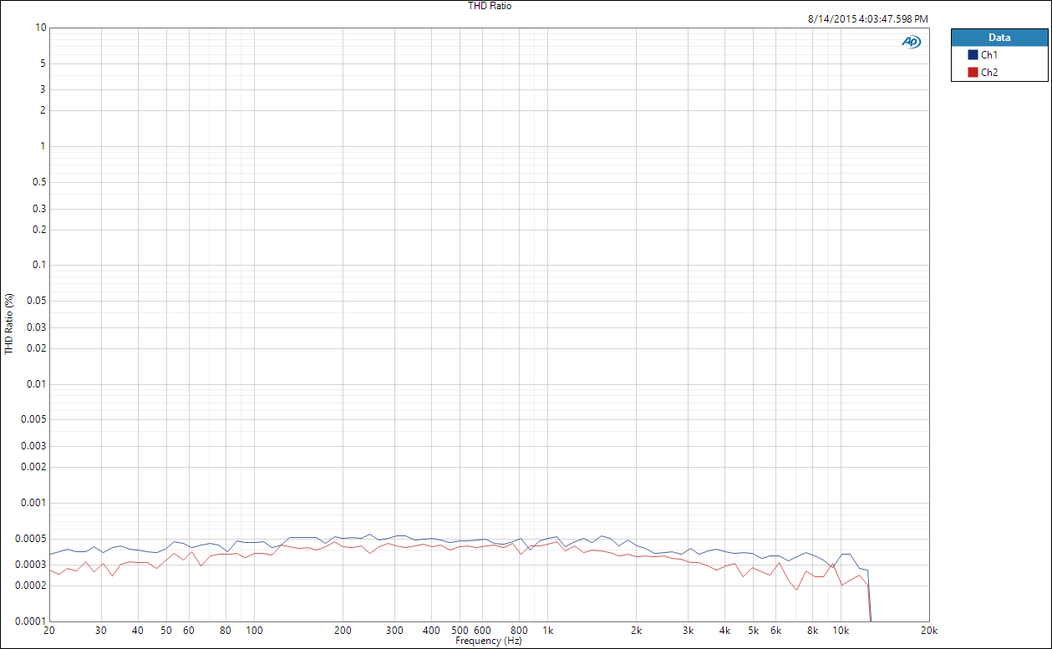The width and height of the screenshot is (1052, 649).
Task: Click the 200 tick on frequency axis
Action: (343, 631)
